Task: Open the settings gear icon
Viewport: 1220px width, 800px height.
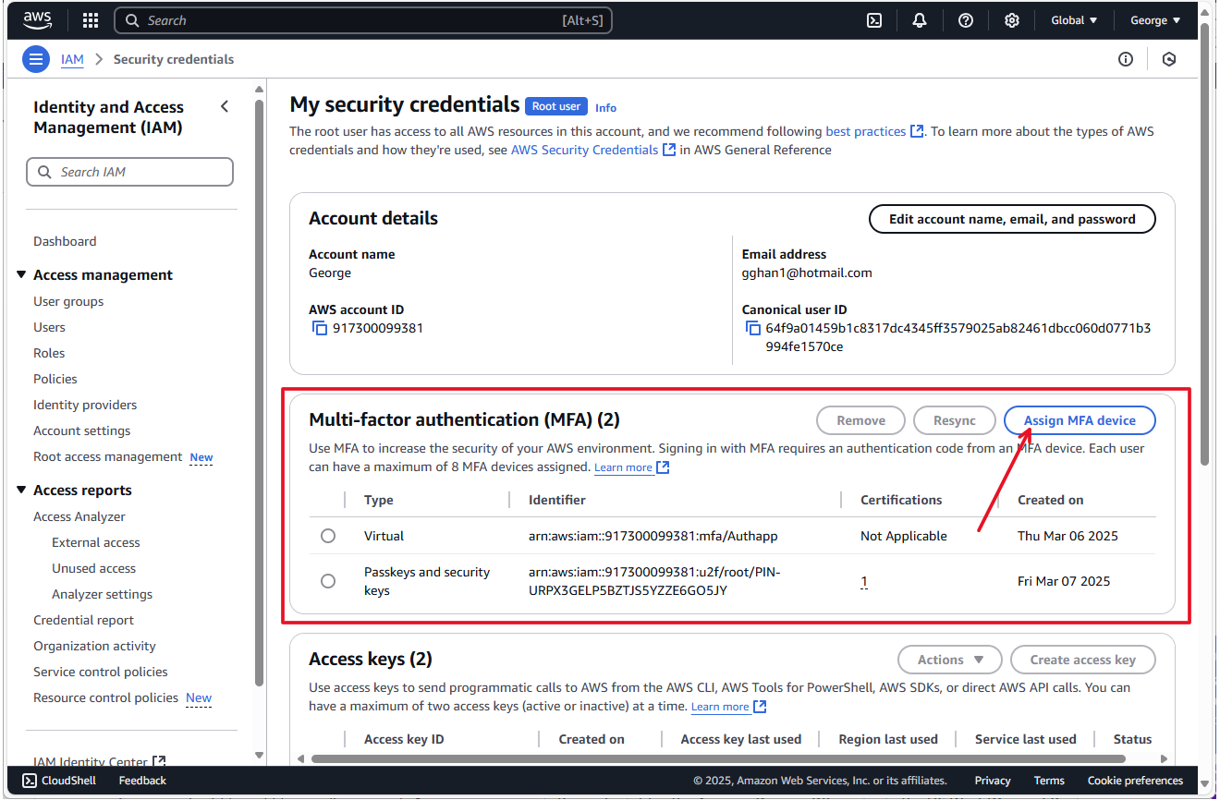Action: tap(1012, 20)
